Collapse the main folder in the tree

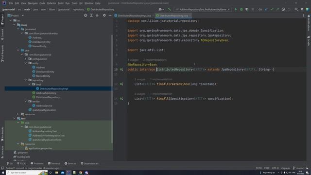pyautogui.click(x=15, y=25)
